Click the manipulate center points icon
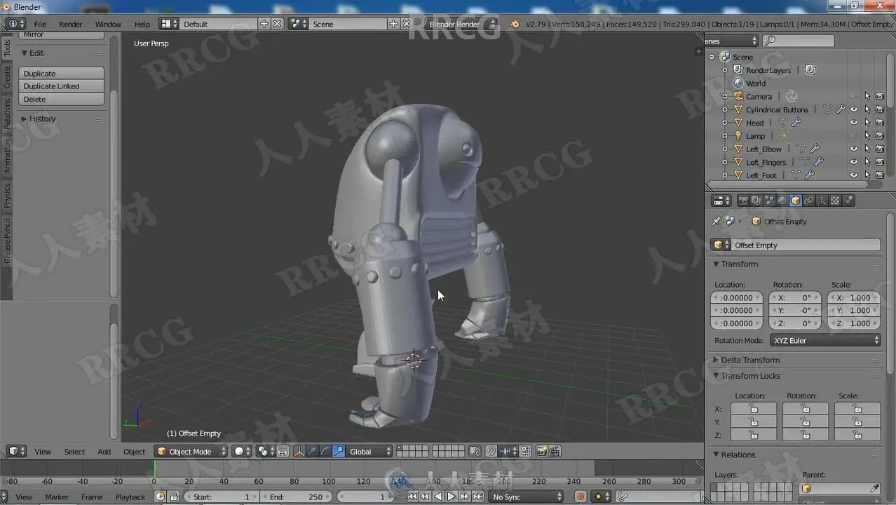896x505 pixels. pyautogui.click(x=283, y=452)
